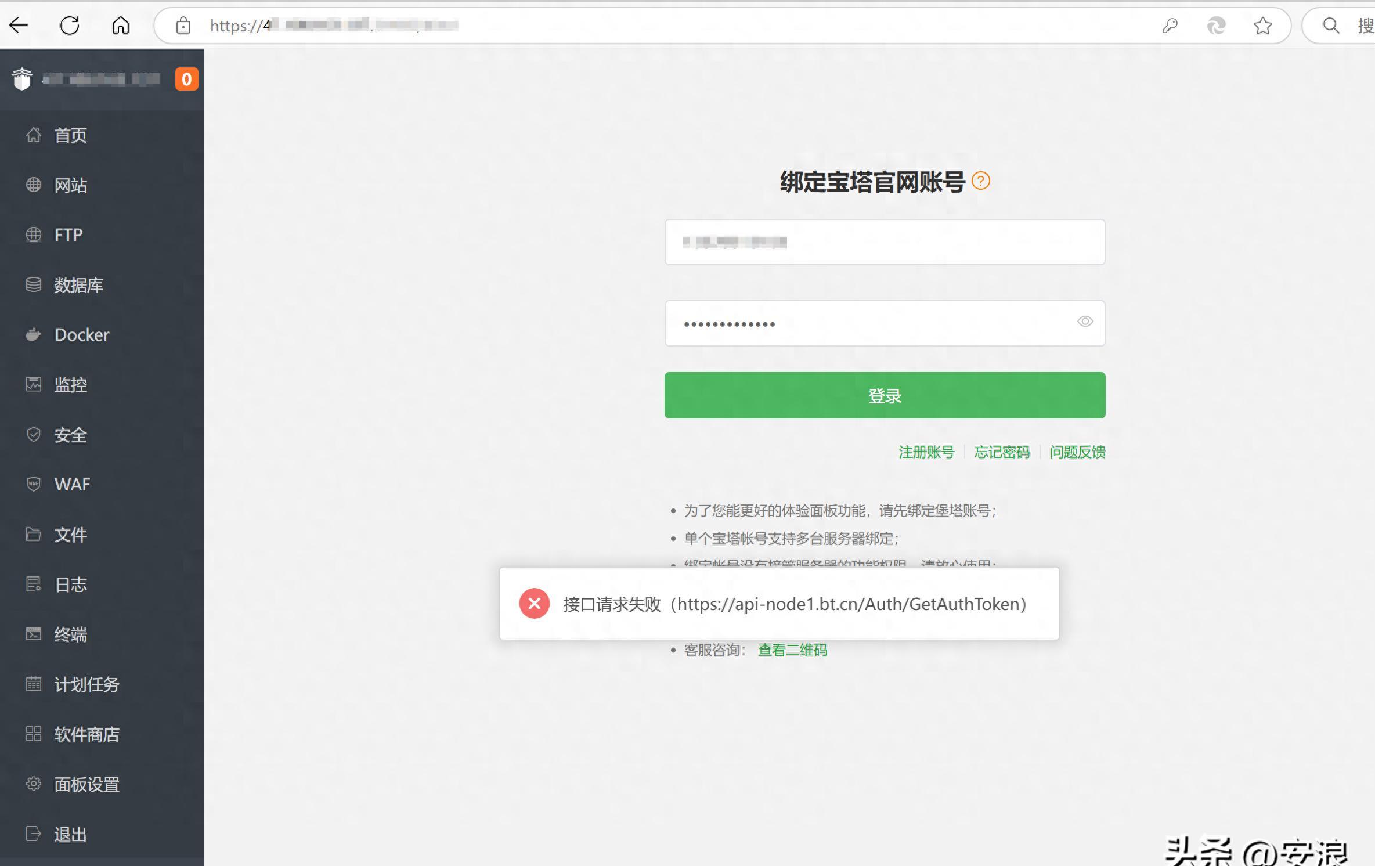Bookmark the page with the star icon

tap(1262, 26)
